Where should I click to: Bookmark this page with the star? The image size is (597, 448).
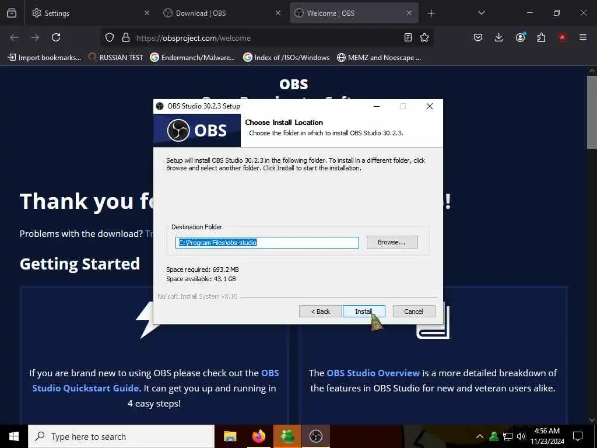point(424,37)
